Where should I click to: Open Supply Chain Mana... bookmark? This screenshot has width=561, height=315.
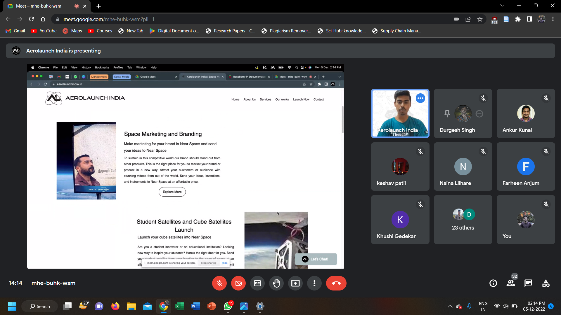(396, 31)
